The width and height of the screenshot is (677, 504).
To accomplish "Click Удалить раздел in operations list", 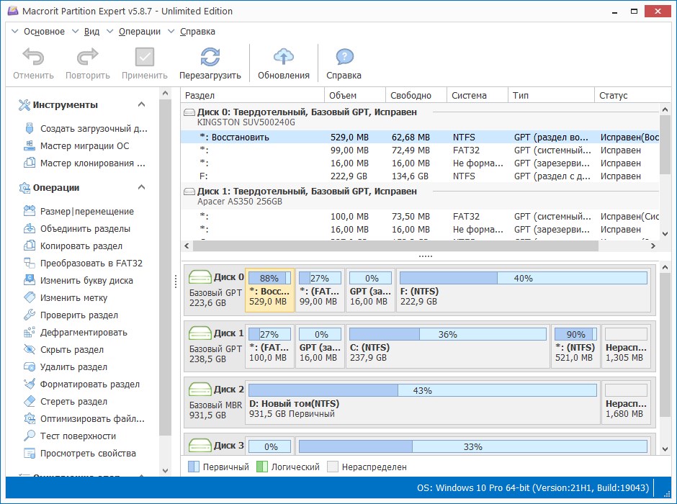I will pyautogui.click(x=73, y=367).
